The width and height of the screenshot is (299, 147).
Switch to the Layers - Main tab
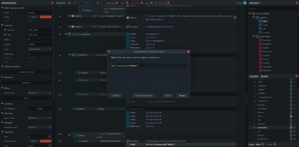click(255, 144)
